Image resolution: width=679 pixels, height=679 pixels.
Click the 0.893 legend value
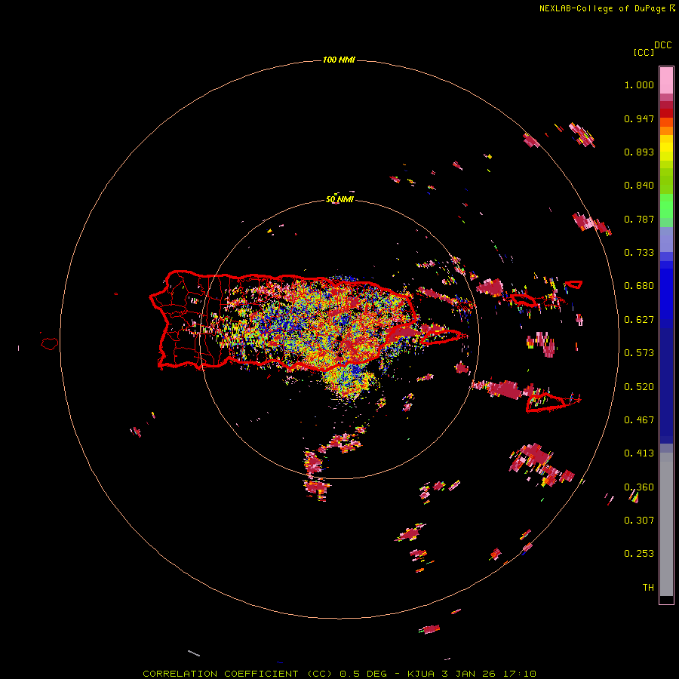[639, 152]
